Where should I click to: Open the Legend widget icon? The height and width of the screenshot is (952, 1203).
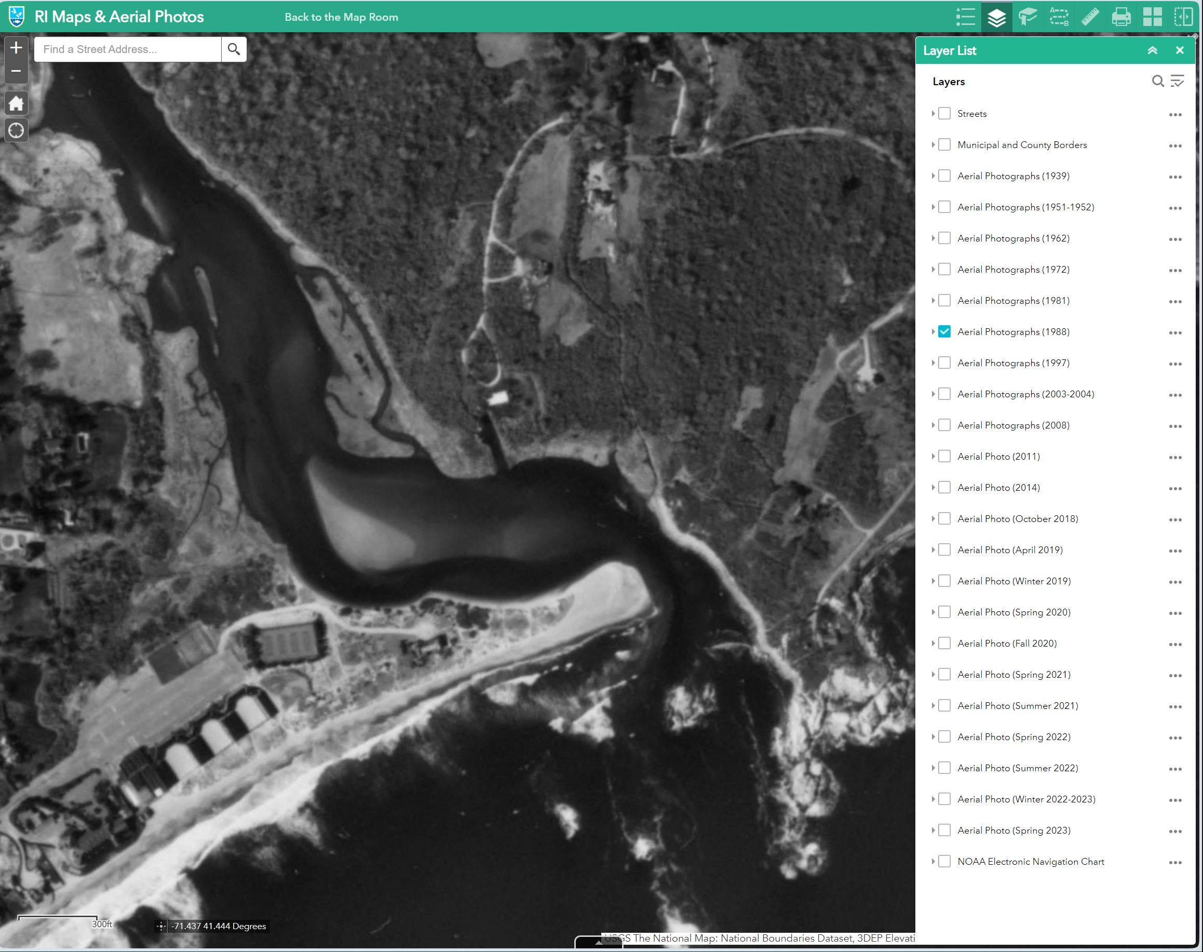(965, 17)
